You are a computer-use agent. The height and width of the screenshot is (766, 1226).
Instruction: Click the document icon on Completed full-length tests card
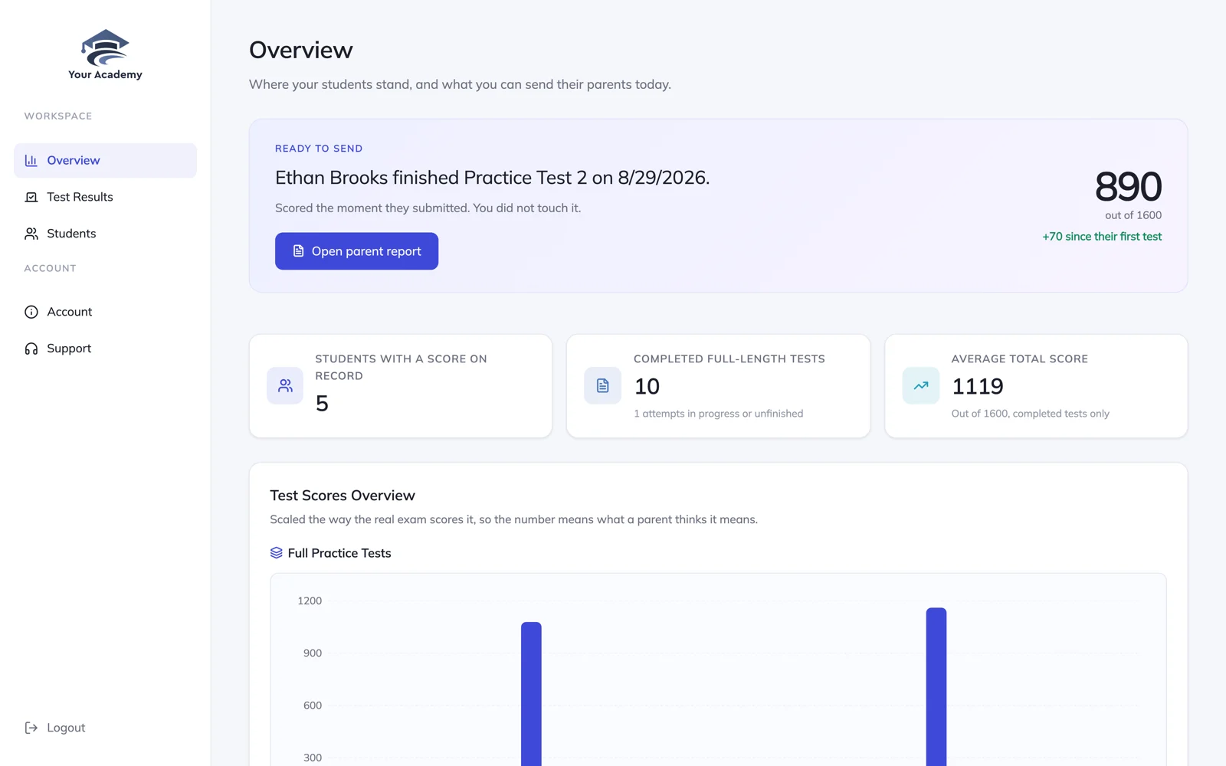[603, 386]
